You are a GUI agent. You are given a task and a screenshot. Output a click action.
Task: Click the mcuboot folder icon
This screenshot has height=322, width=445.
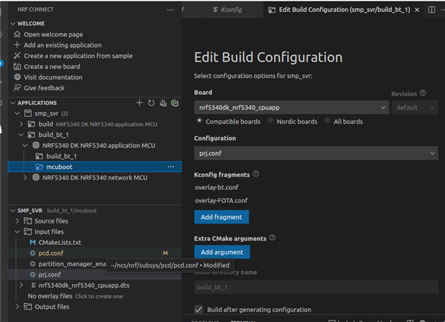coord(39,167)
